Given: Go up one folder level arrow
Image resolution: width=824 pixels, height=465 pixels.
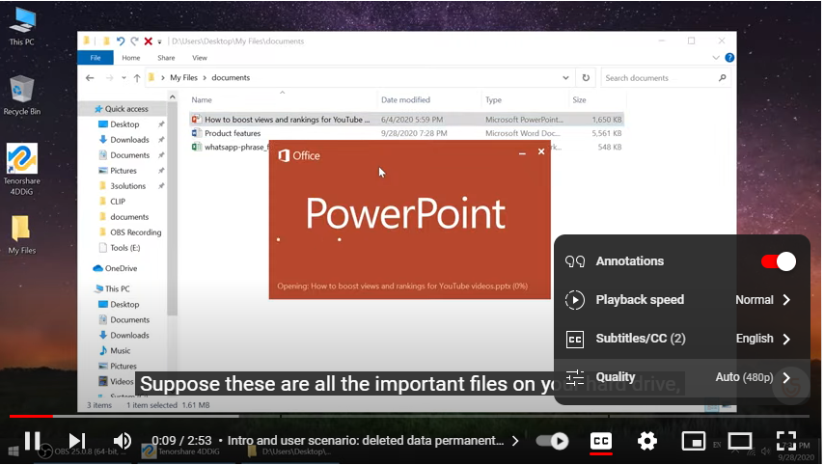Looking at the screenshot, I should pos(137,78).
